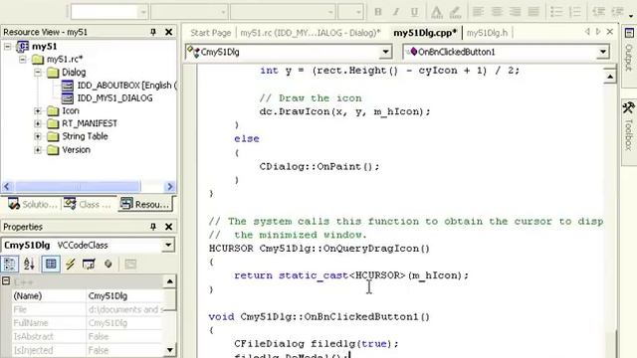Align text right in toolbar
Screen dimensions: 637x358
tap(515, 12)
